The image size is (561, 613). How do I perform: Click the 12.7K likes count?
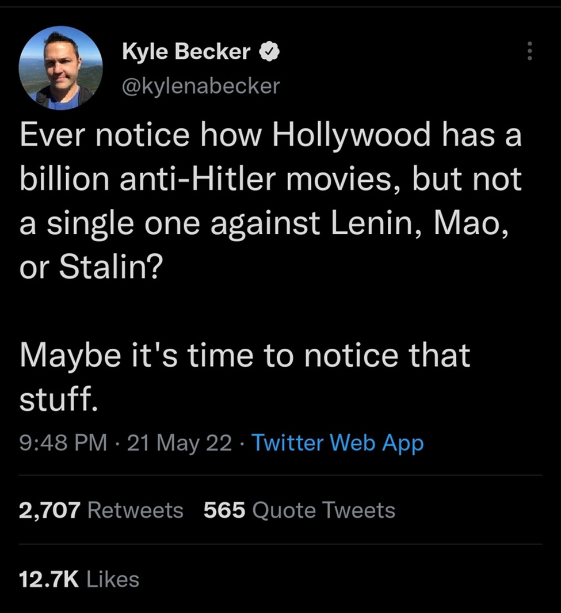48,578
